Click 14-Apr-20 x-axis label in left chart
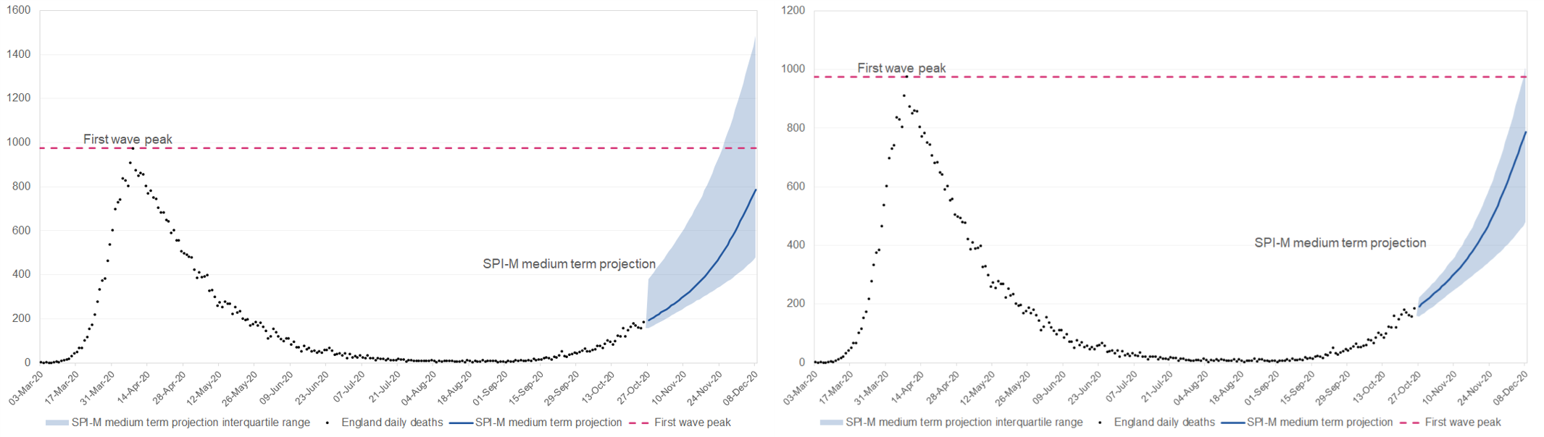This screenshot has width=1544, height=437. (135, 387)
